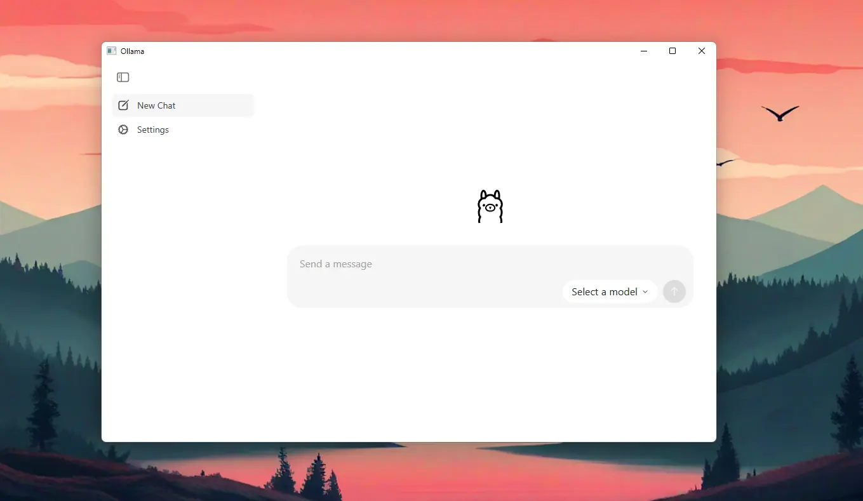Click the send arrow button

tap(674, 291)
